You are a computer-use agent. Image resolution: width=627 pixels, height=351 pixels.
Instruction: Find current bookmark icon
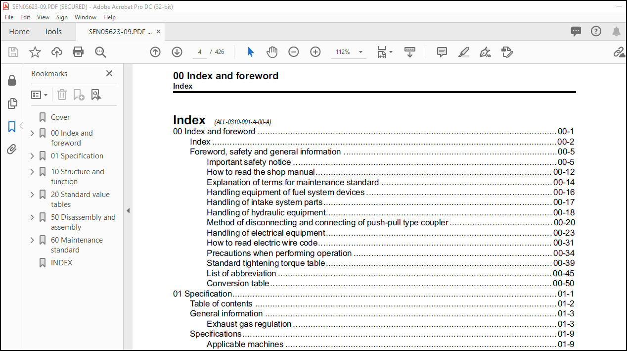(96, 95)
